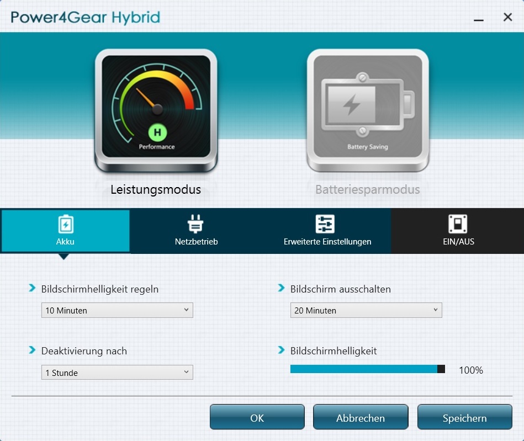Click the Bildschirm ausschalten heading
The width and height of the screenshot is (524, 441).
point(340,289)
